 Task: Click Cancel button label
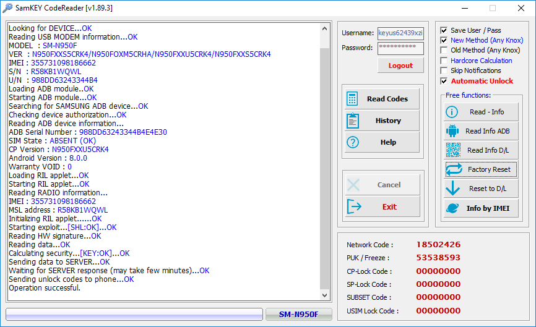(x=389, y=185)
